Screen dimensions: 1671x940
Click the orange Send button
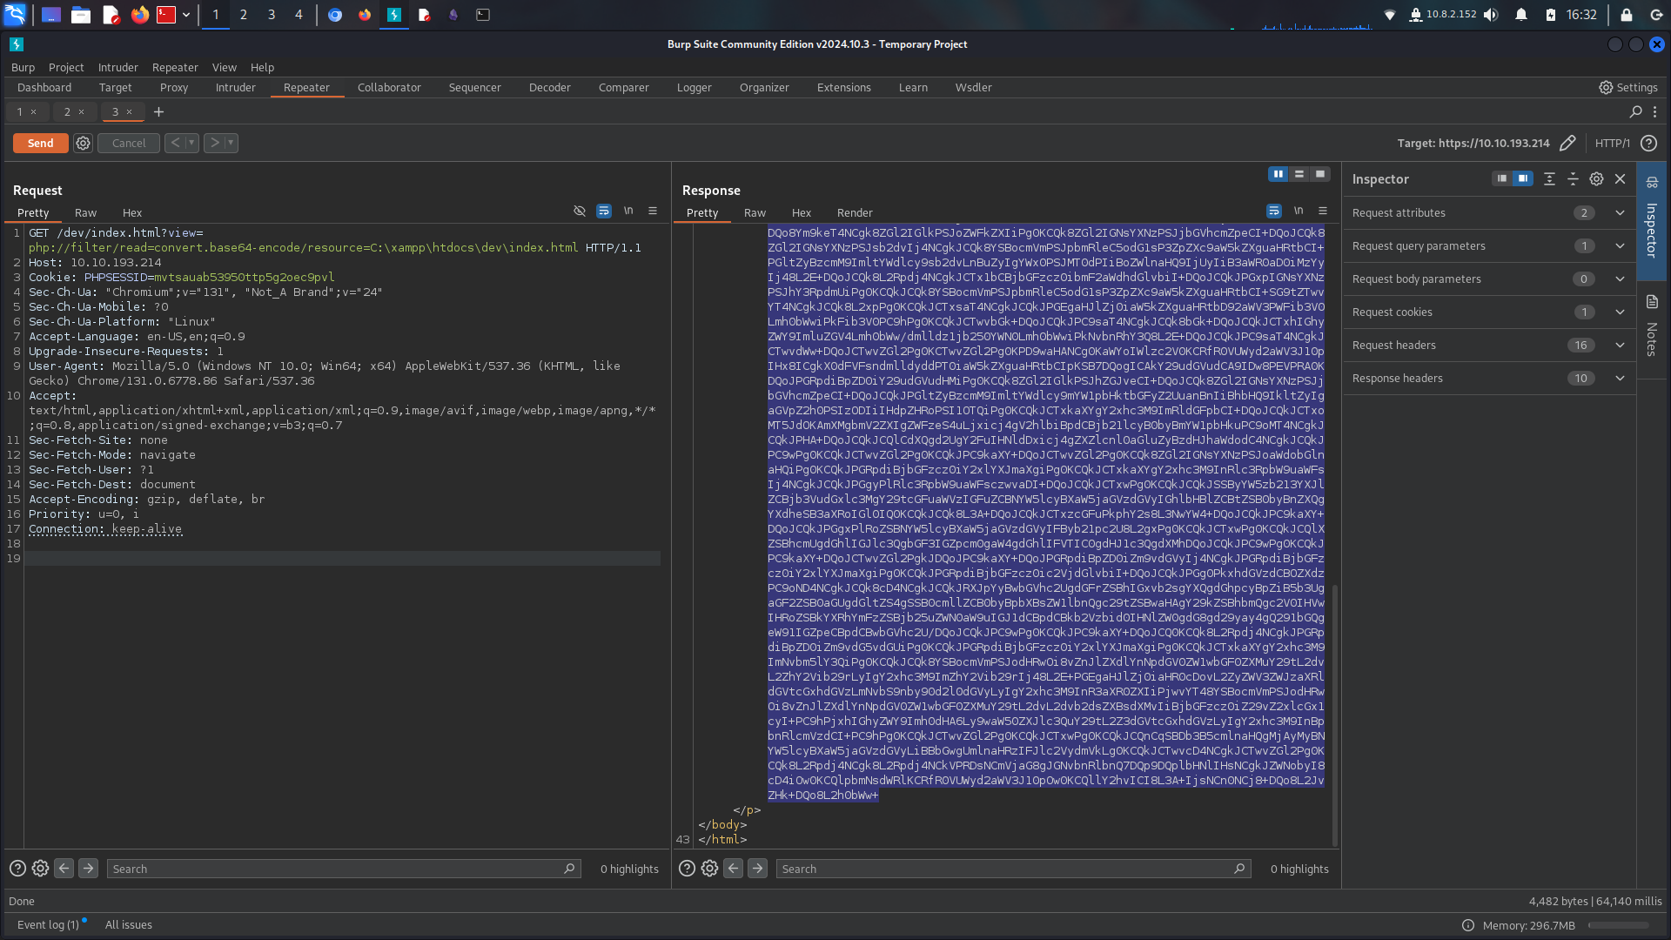[40, 144]
